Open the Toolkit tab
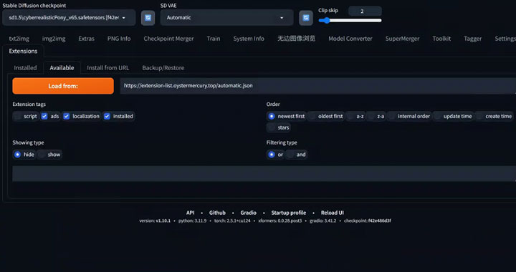516x272 pixels. [441, 39]
